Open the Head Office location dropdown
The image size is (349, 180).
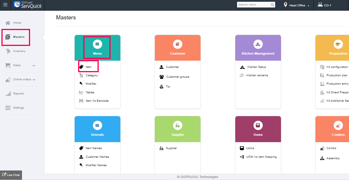click(x=299, y=5)
